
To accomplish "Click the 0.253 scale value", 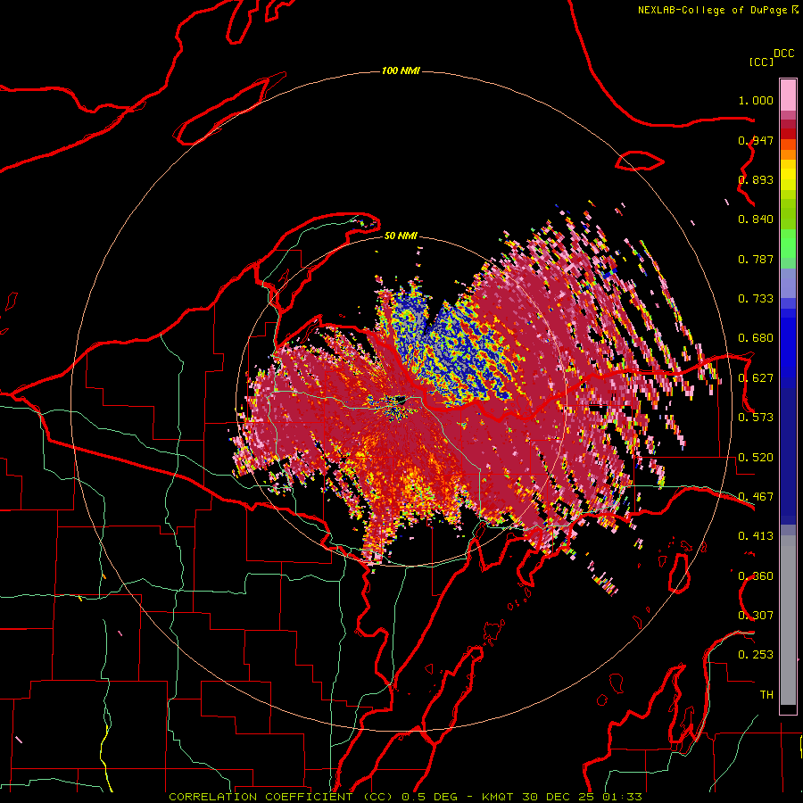I will pyautogui.click(x=756, y=655).
